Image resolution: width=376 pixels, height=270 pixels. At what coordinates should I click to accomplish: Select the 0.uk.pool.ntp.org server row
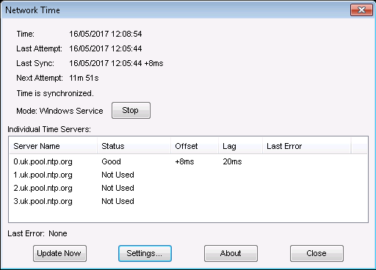[x=188, y=161]
